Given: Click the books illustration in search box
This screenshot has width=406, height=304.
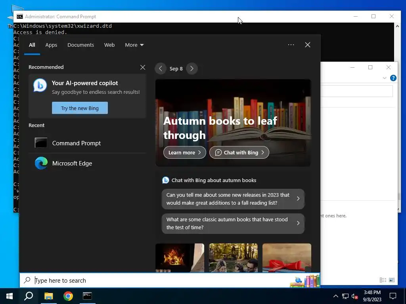Looking at the screenshot, I should click(305, 281).
